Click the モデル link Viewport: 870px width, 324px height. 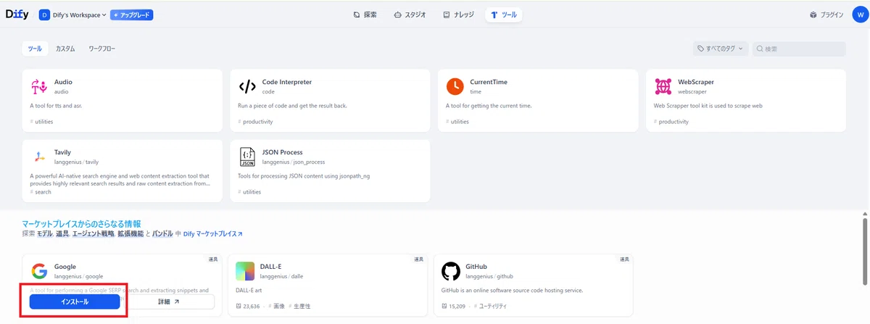pyautogui.click(x=45, y=234)
